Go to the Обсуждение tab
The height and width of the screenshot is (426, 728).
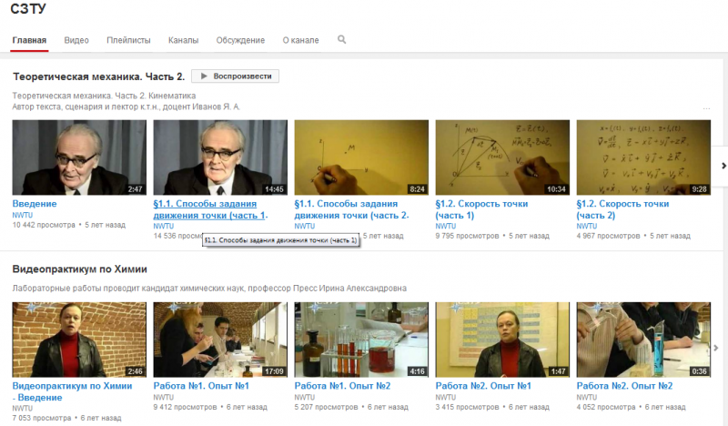[240, 41]
